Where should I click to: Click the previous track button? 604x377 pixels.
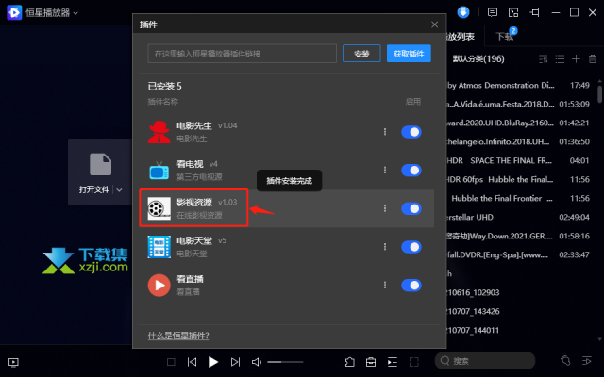click(x=192, y=362)
